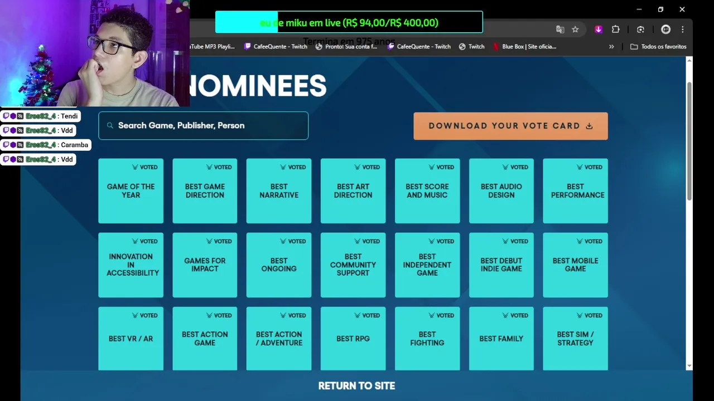Open the pink download extension icon
714x401 pixels.
pos(599,30)
